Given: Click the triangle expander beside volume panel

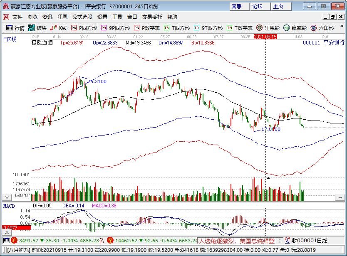Looking at the screenshot, I should coord(7,196).
